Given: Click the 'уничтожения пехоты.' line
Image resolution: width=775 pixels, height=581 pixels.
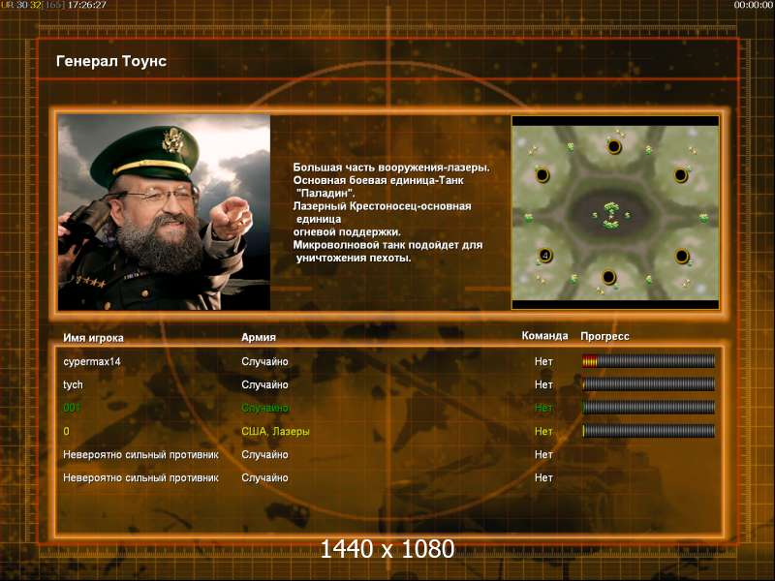Looking at the screenshot, I should coord(354,258).
